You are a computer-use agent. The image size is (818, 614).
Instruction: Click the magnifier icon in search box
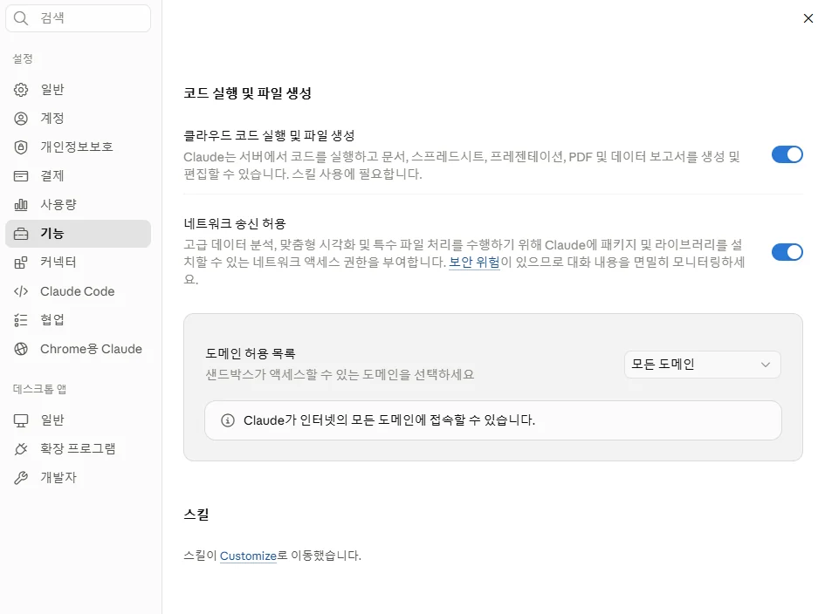21,18
